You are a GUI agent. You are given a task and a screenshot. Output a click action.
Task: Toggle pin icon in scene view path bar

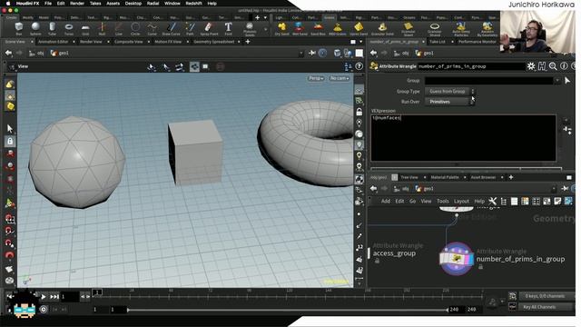pos(312,53)
